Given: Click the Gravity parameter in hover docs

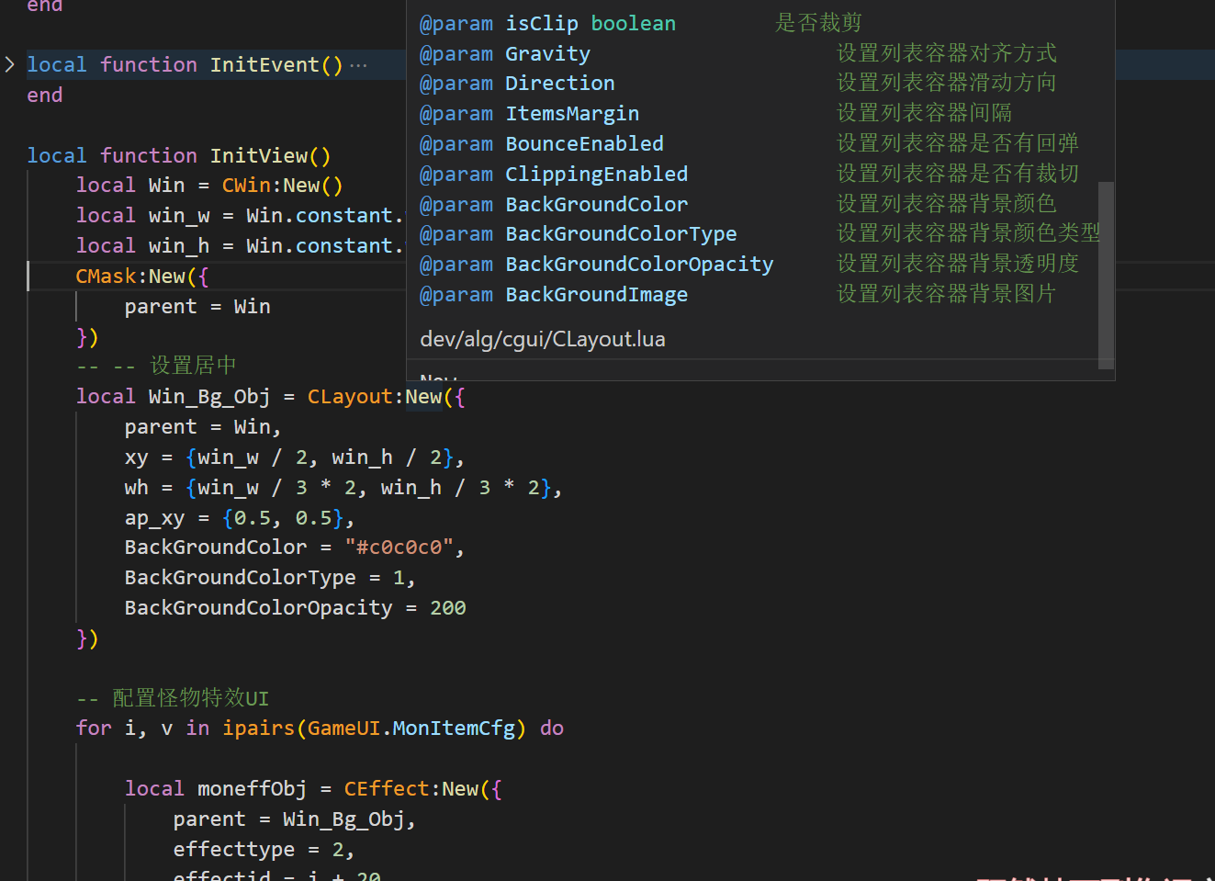Looking at the screenshot, I should (x=548, y=54).
